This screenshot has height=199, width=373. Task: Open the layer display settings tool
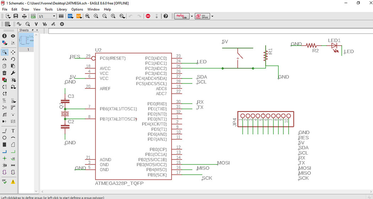click(x=4, y=43)
